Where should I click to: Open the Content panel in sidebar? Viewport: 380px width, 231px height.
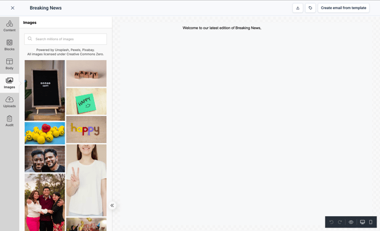click(x=10, y=26)
